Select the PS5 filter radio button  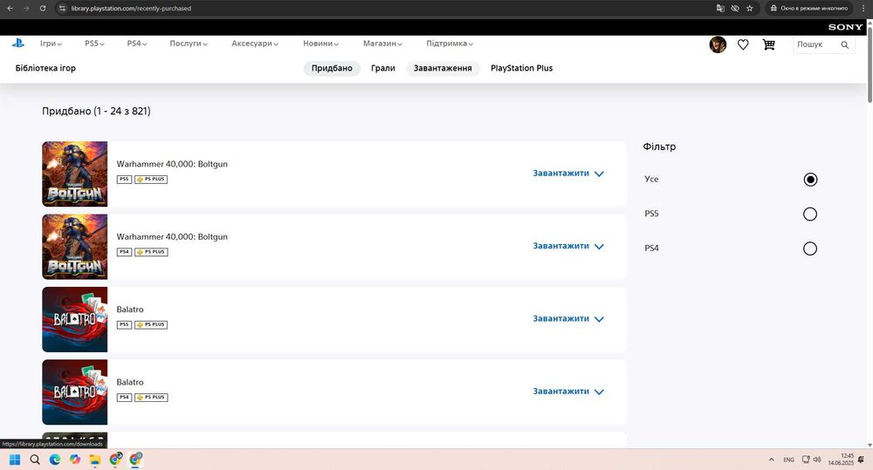coord(810,215)
